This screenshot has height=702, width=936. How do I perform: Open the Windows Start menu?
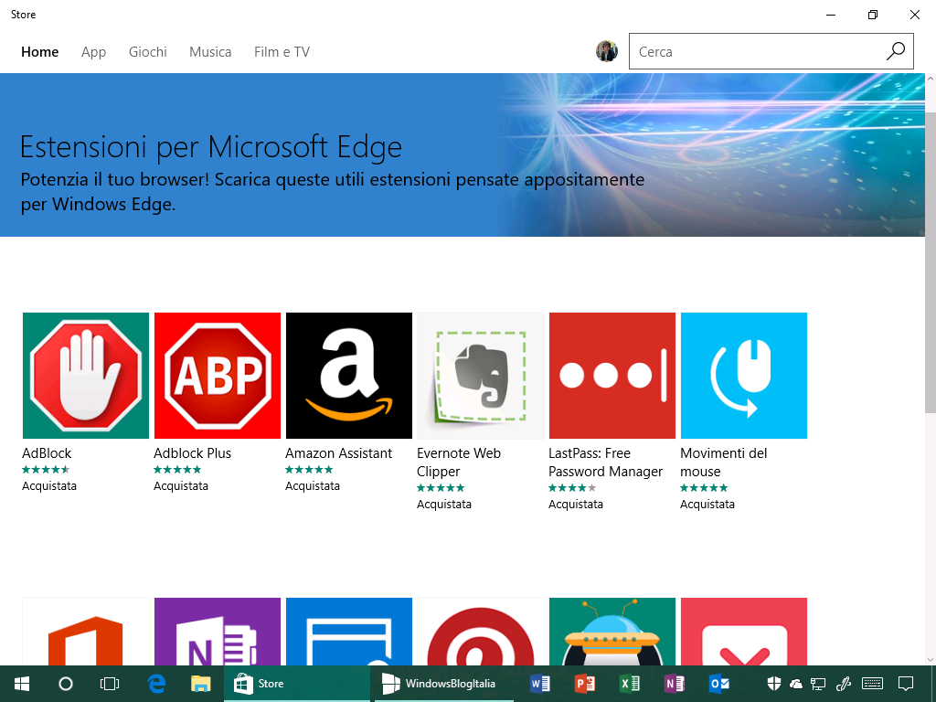tap(22, 684)
